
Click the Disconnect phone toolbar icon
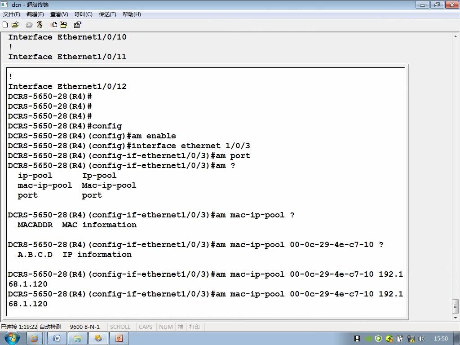tap(40, 25)
